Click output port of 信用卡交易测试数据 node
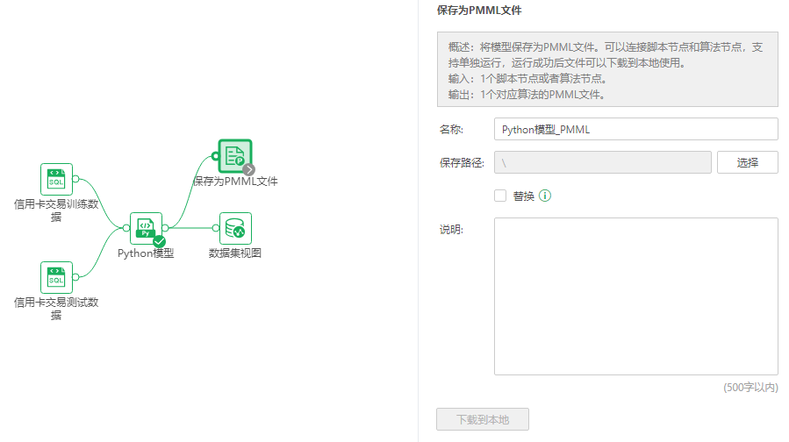The image size is (789, 442). coord(75,277)
